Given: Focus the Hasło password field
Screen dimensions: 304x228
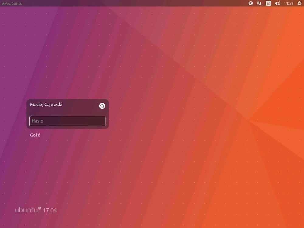Looking at the screenshot, I should pyautogui.click(x=67, y=121).
